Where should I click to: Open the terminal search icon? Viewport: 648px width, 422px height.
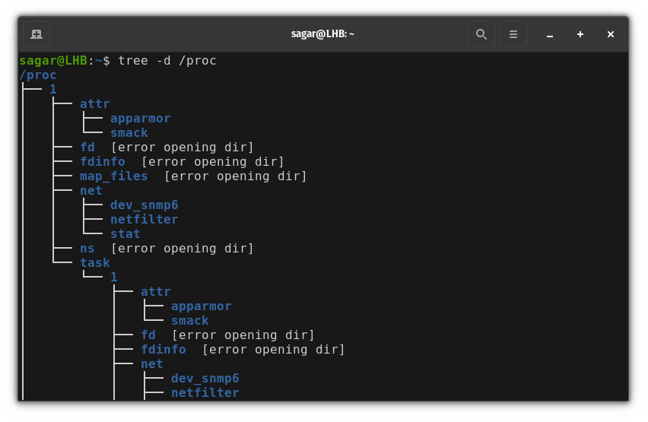pos(481,34)
